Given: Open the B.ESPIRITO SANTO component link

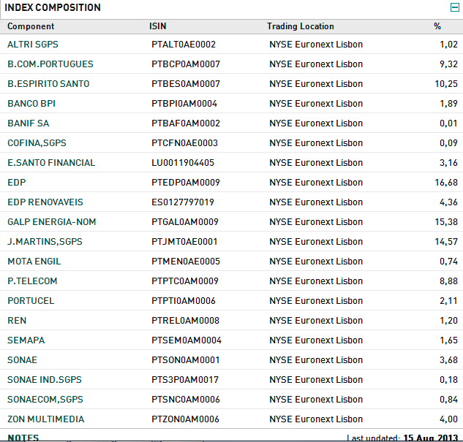Looking at the screenshot, I should [x=48, y=84].
